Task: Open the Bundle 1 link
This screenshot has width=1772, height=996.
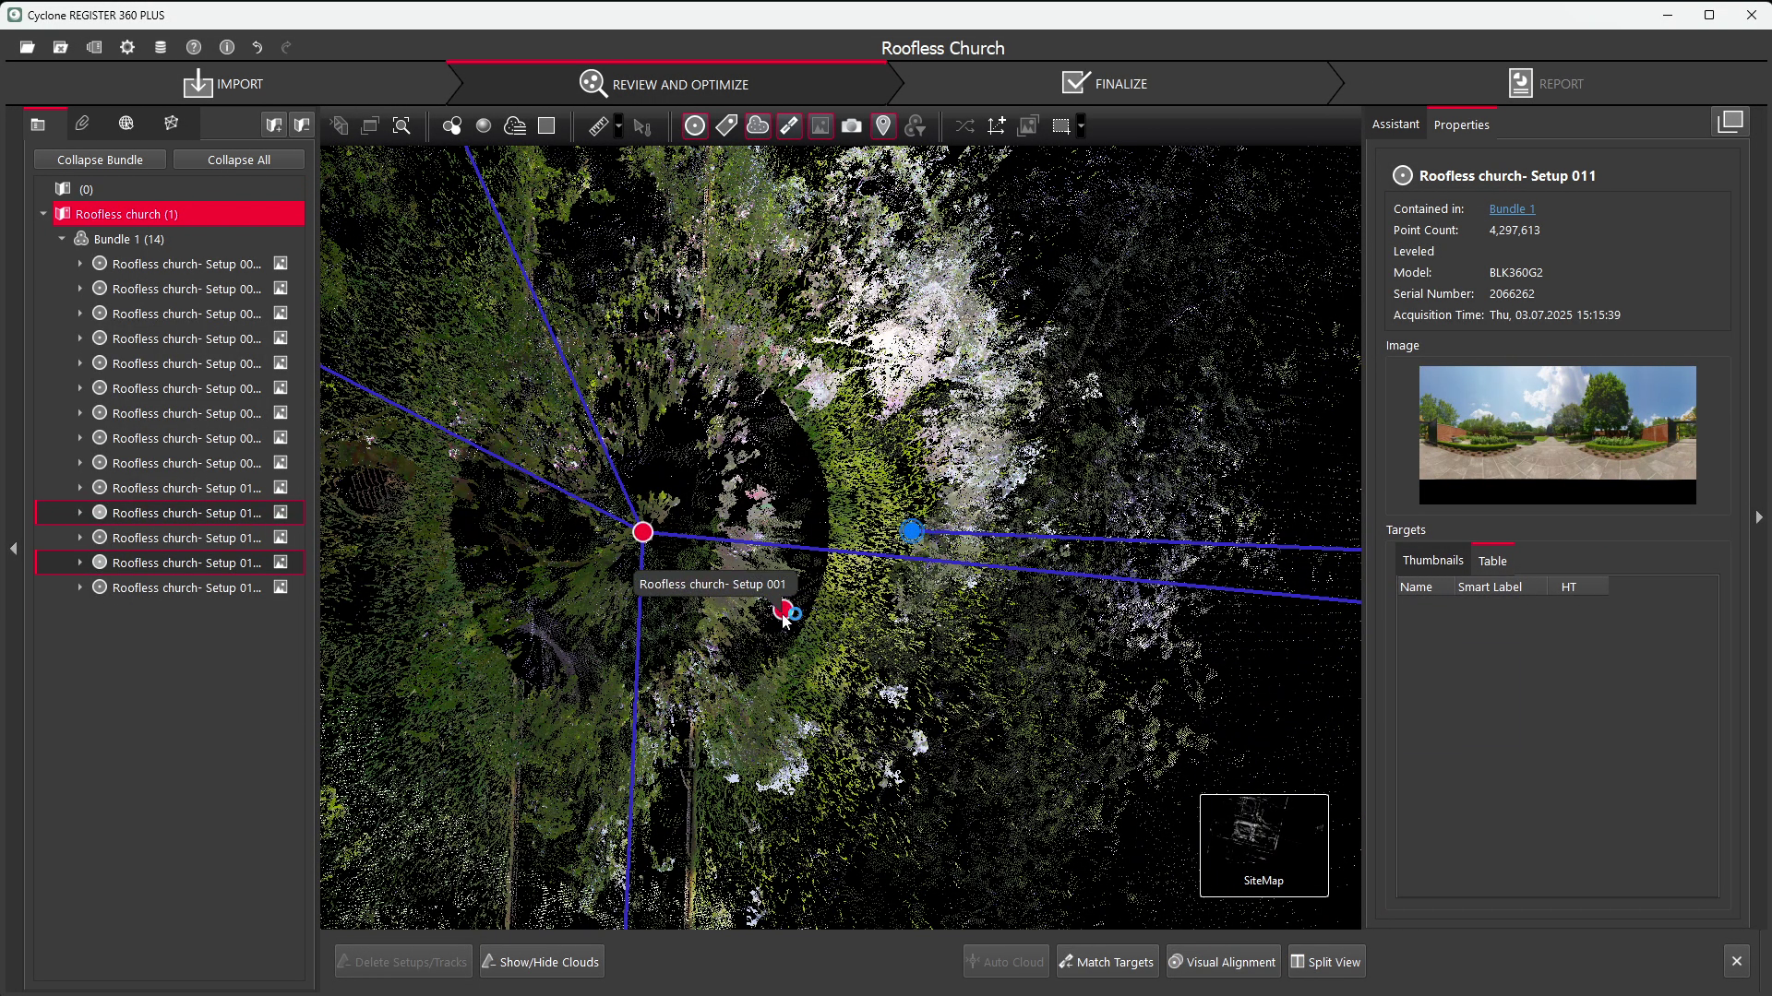Action: point(1512,209)
